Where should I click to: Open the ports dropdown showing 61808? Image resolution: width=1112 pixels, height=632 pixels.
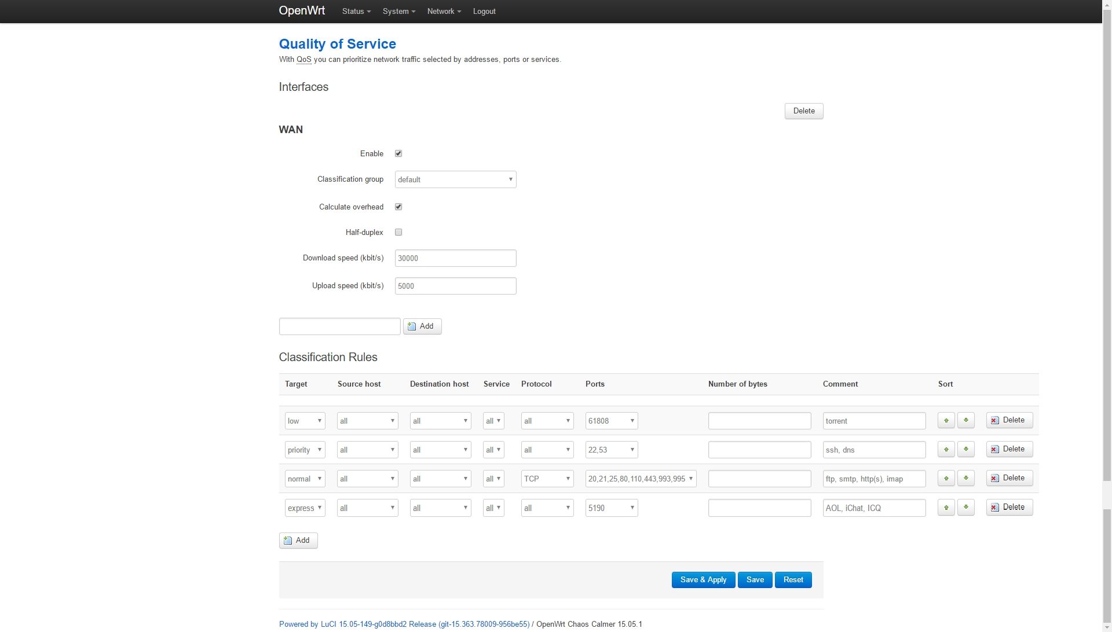(612, 421)
